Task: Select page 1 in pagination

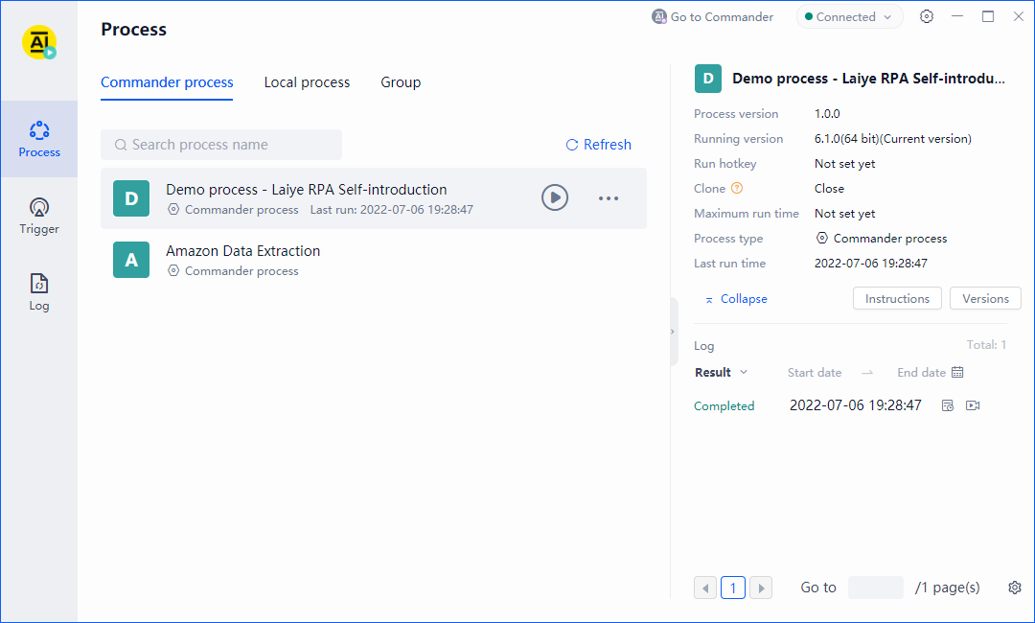Action: (x=733, y=588)
